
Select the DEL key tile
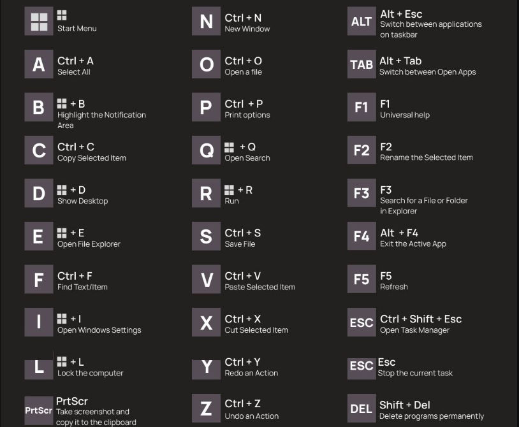pos(362,409)
